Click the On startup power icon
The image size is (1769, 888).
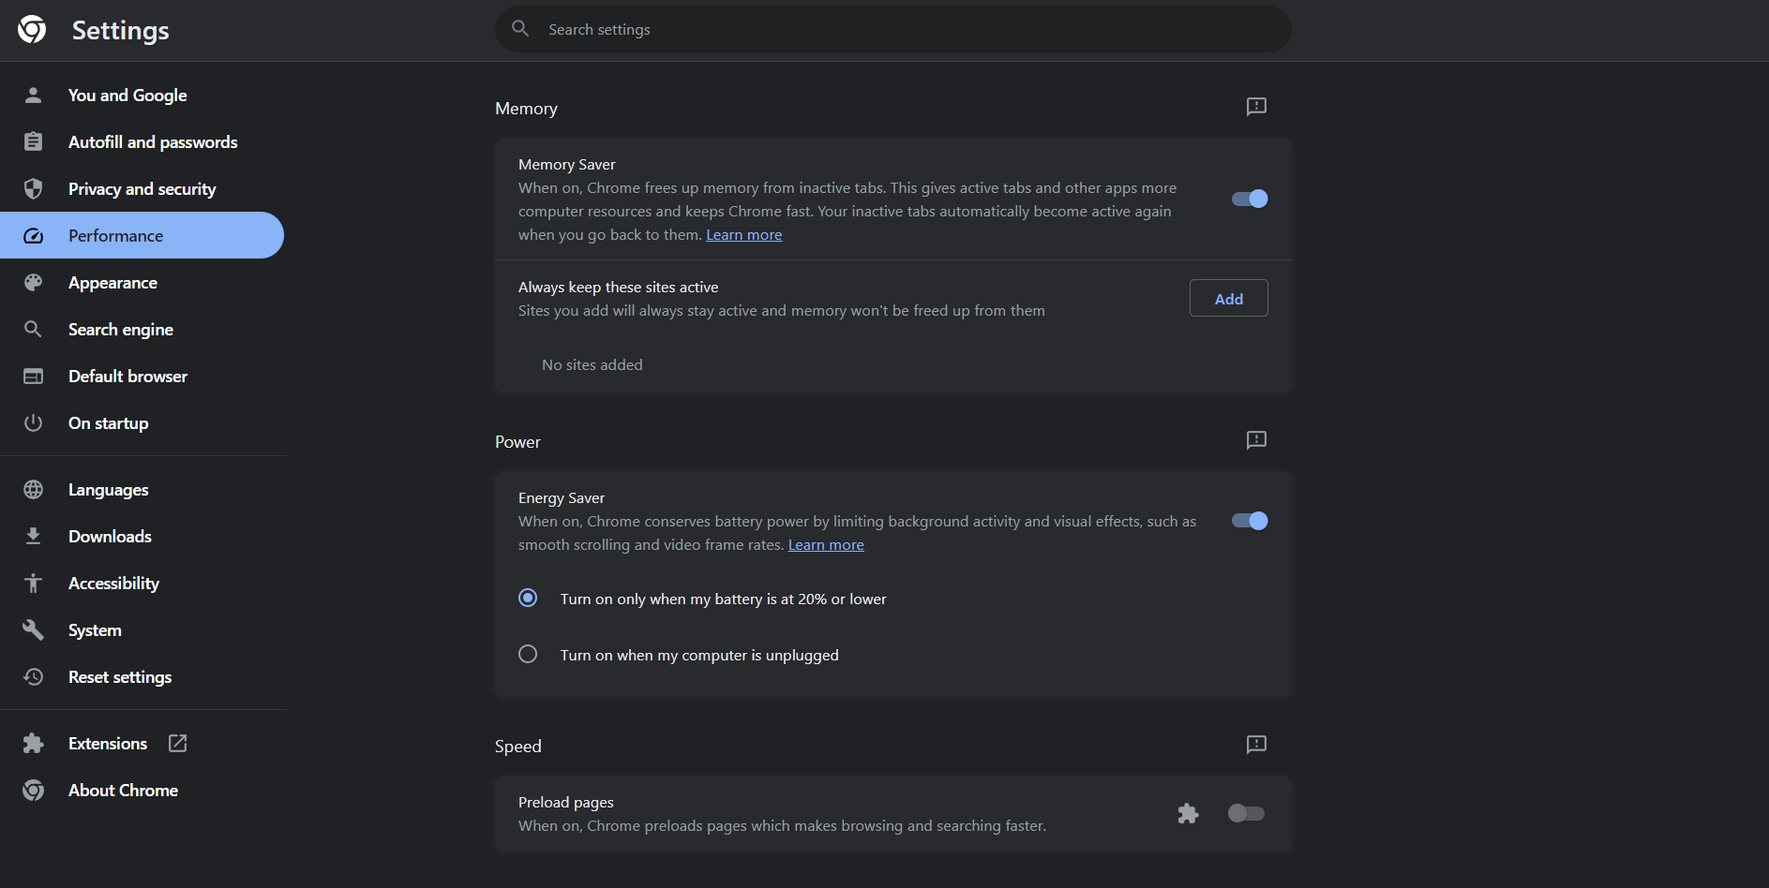point(34,422)
